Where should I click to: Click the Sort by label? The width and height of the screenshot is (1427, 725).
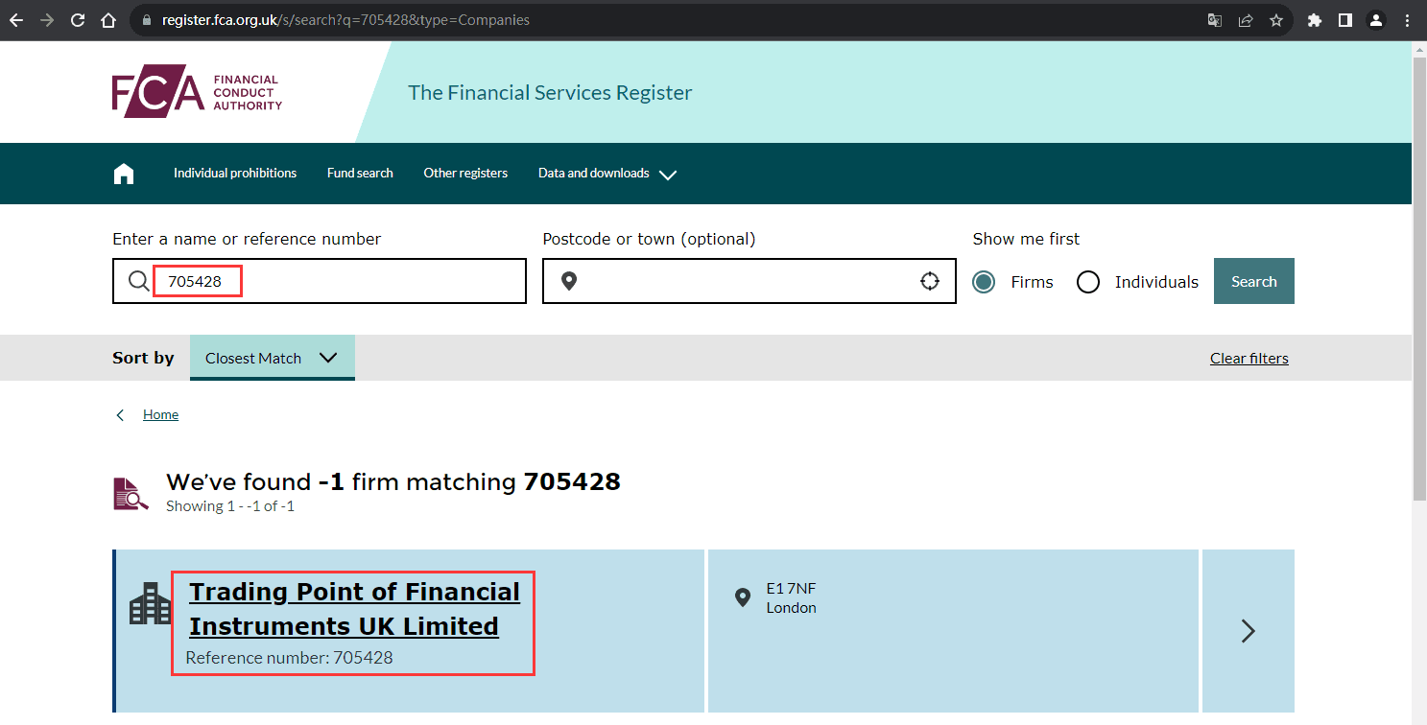[x=143, y=358]
